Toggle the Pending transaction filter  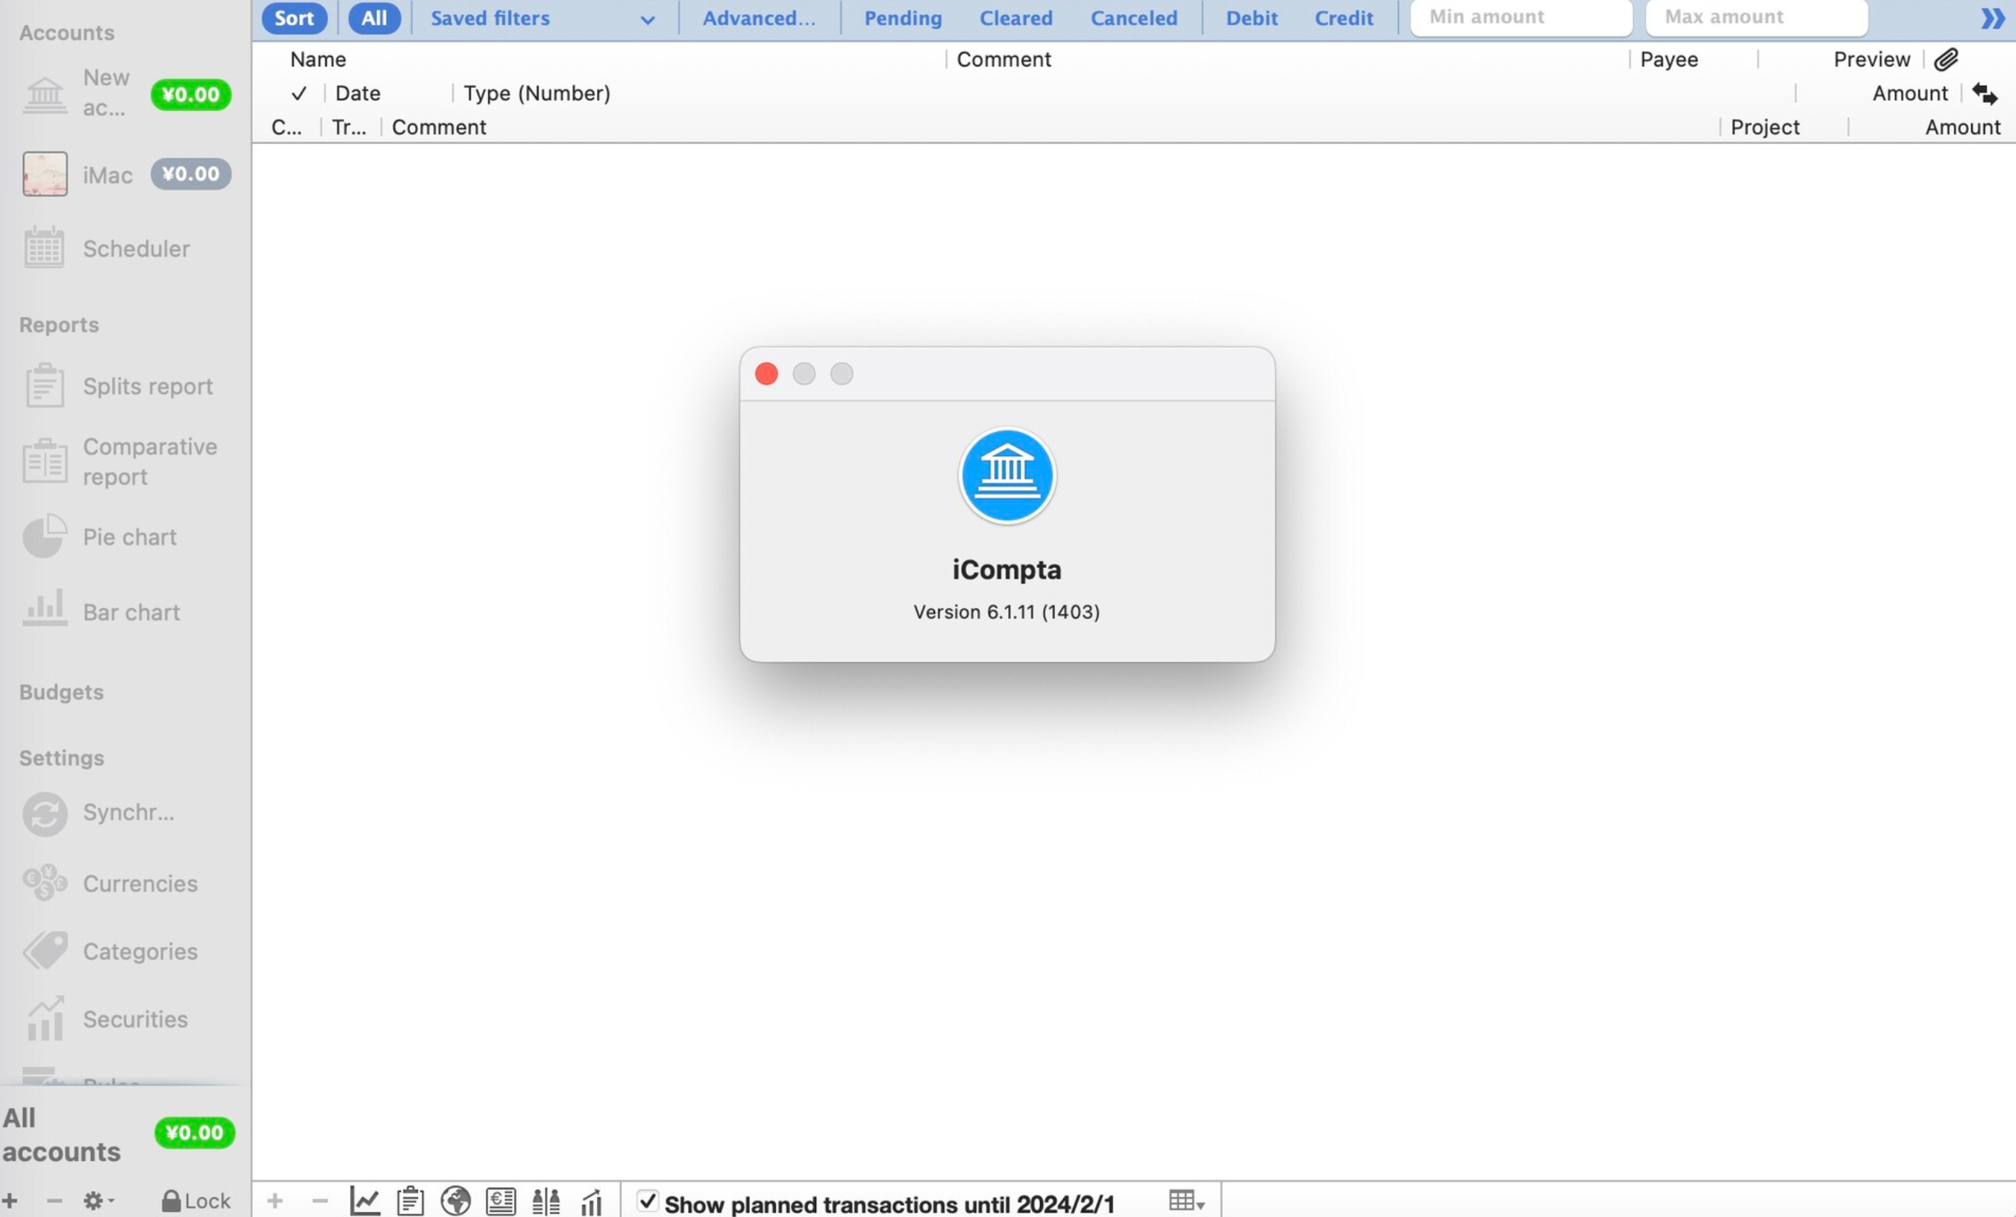[903, 19]
